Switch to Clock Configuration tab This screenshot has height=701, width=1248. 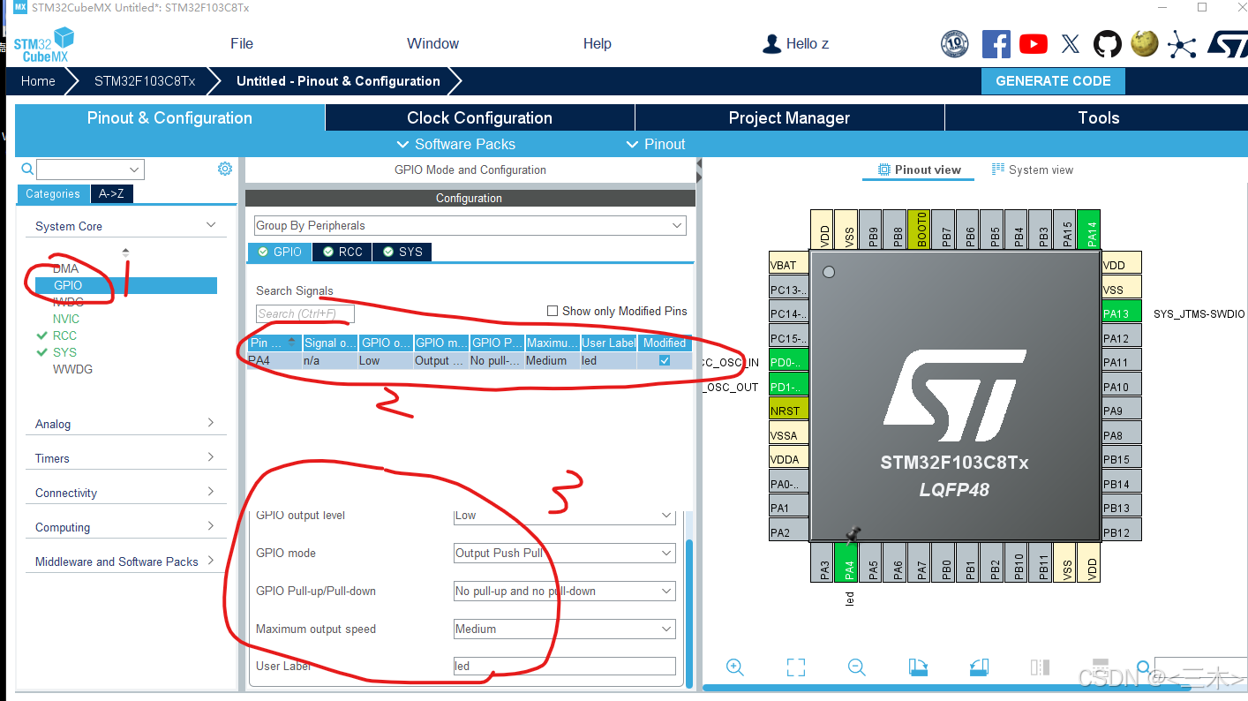point(479,118)
